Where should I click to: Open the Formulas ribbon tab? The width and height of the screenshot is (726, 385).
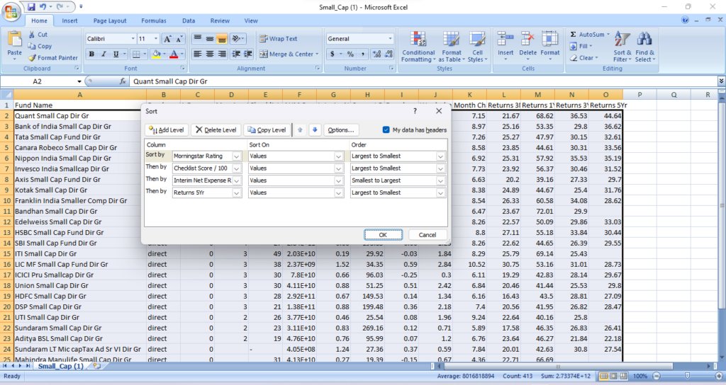coord(154,21)
